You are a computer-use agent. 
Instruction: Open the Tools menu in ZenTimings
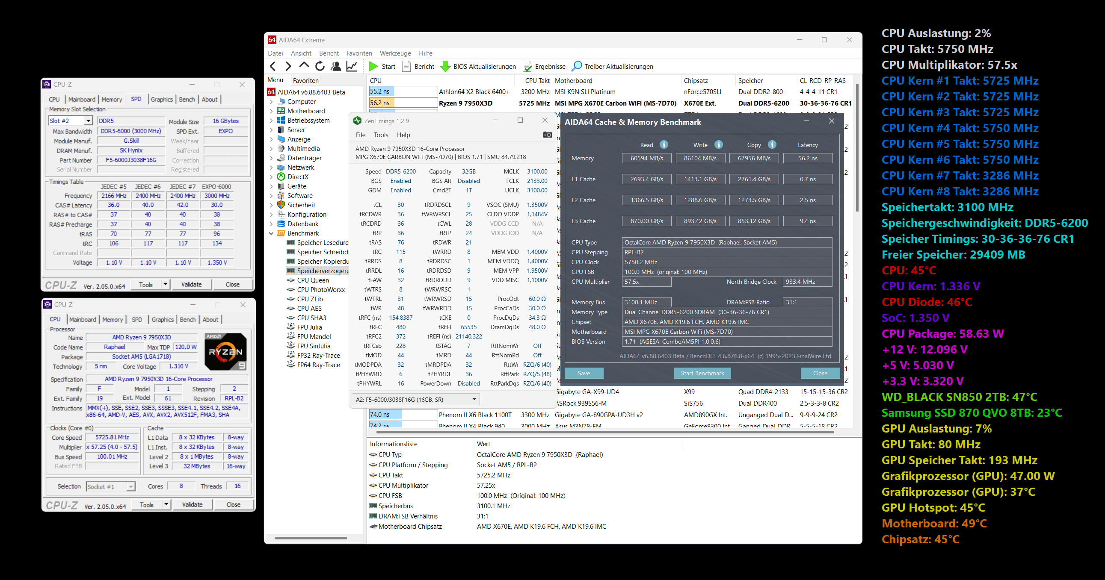click(381, 135)
